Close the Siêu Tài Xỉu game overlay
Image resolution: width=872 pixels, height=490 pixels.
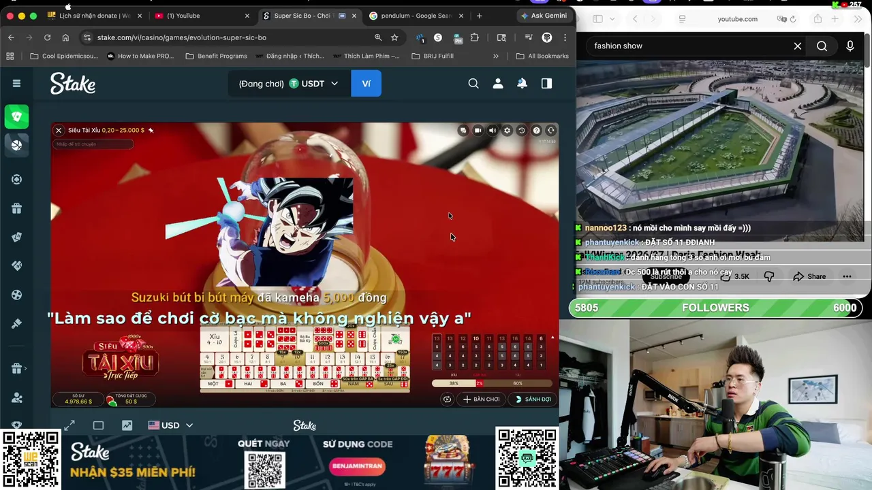tap(59, 130)
